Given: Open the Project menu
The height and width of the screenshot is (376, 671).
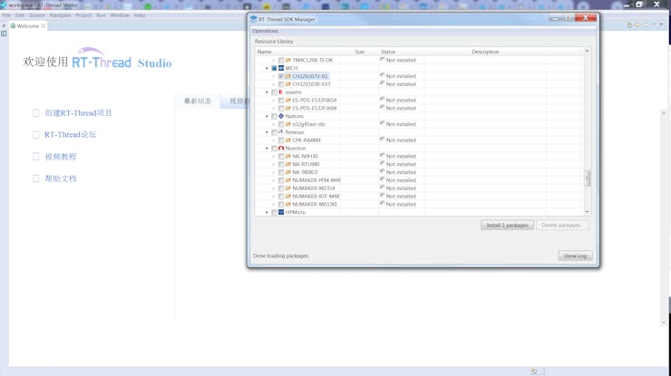Looking at the screenshot, I should 83,15.
